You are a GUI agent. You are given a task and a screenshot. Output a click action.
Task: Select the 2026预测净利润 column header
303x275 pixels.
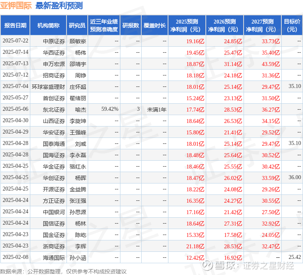[225, 25]
